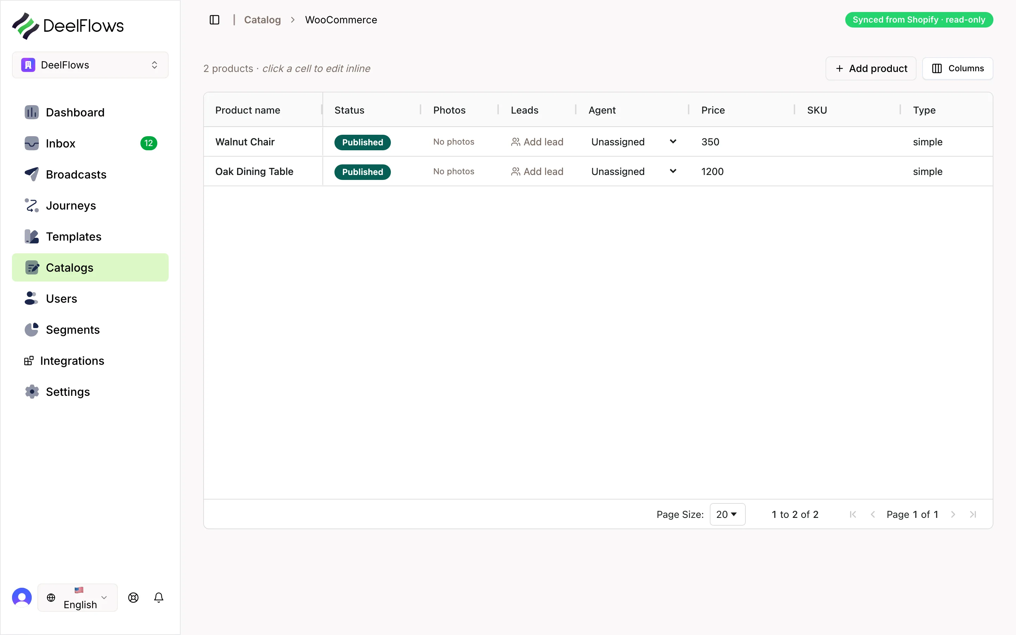This screenshot has width=1016, height=635.
Task: Click the Broadcasts paper plane icon
Action: 31,174
